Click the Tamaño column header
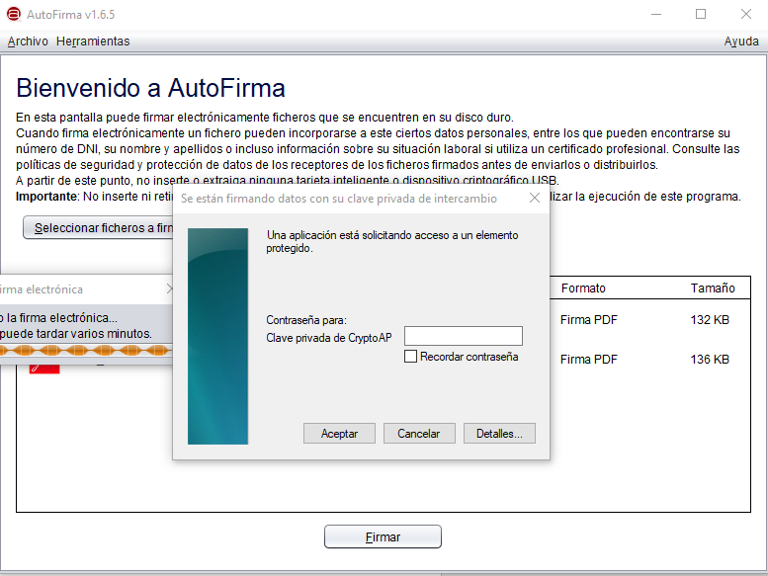Image resolution: width=768 pixels, height=576 pixels. coord(713,288)
